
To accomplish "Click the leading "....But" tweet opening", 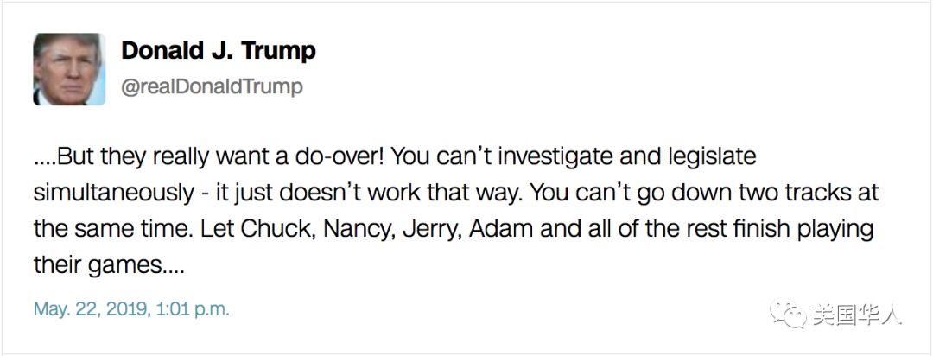I will [x=64, y=156].
